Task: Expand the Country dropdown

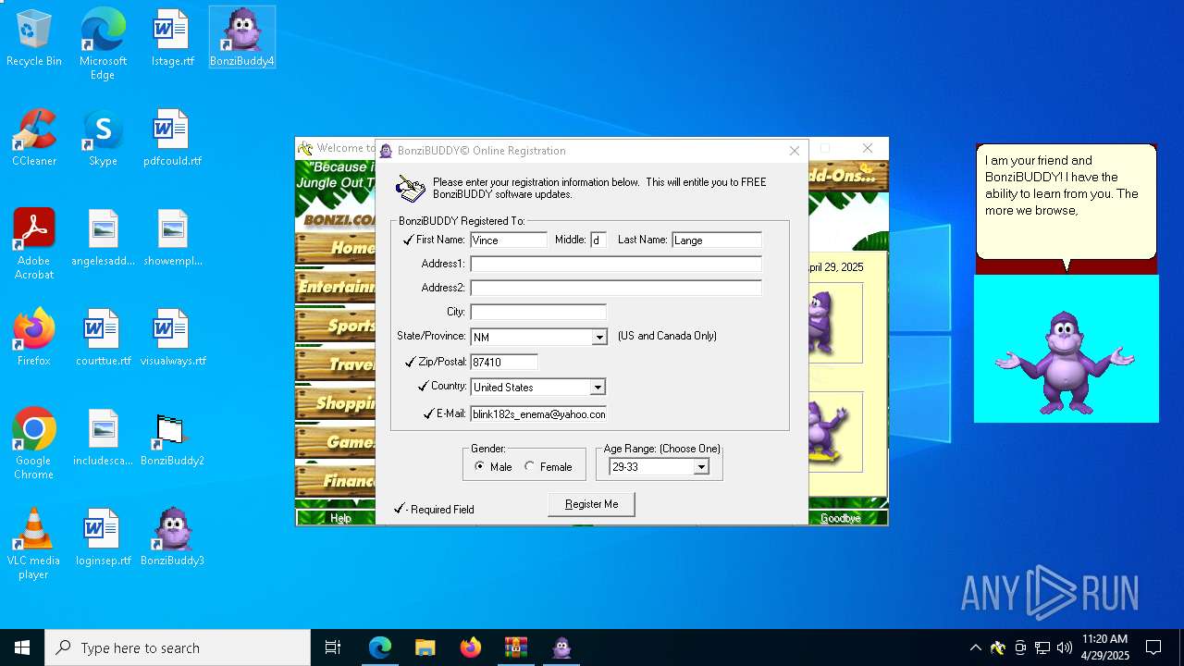Action: coord(598,387)
